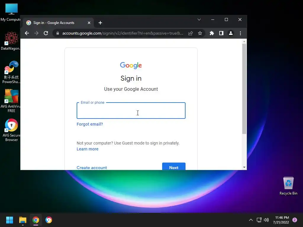Maximize the Chrome window

(x=226, y=20)
